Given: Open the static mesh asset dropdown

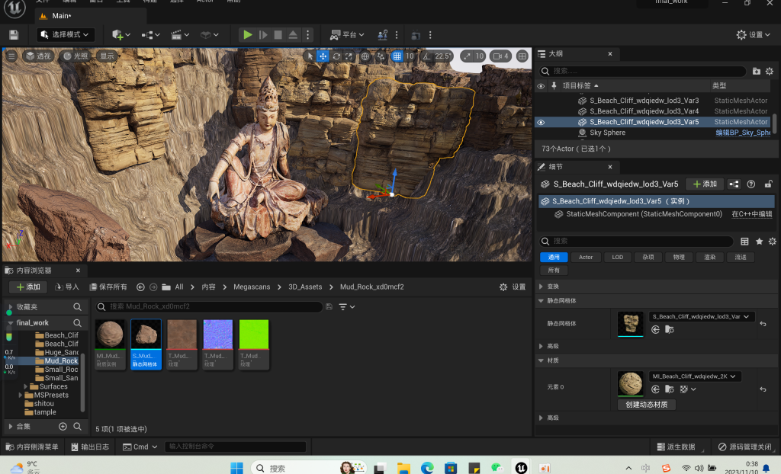Looking at the screenshot, I should pos(702,317).
